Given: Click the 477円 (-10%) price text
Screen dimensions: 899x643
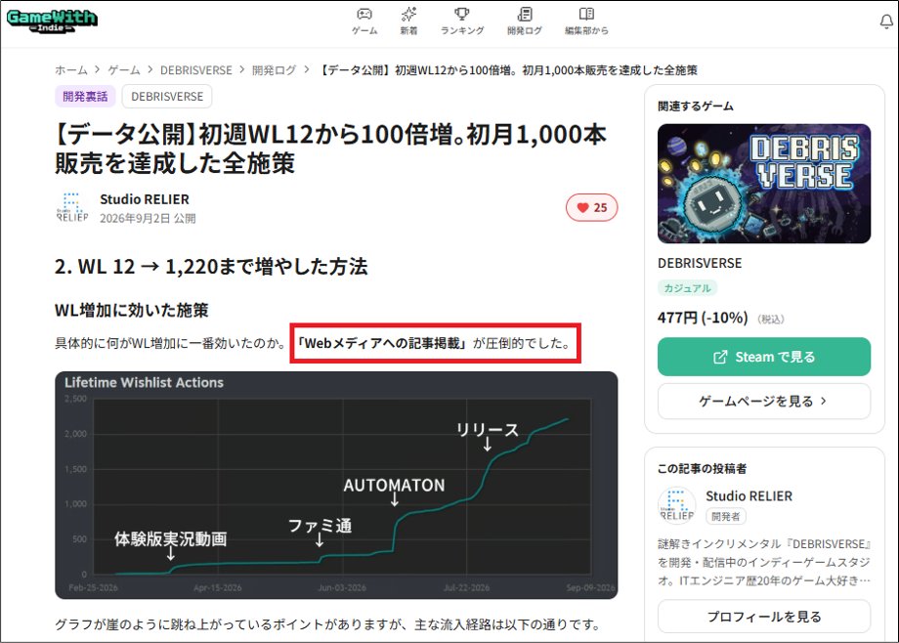Looking at the screenshot, I should click(703, 318).
